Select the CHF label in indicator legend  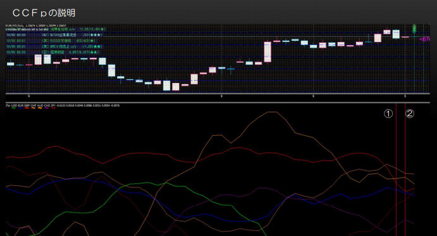[x=34, y=105]
